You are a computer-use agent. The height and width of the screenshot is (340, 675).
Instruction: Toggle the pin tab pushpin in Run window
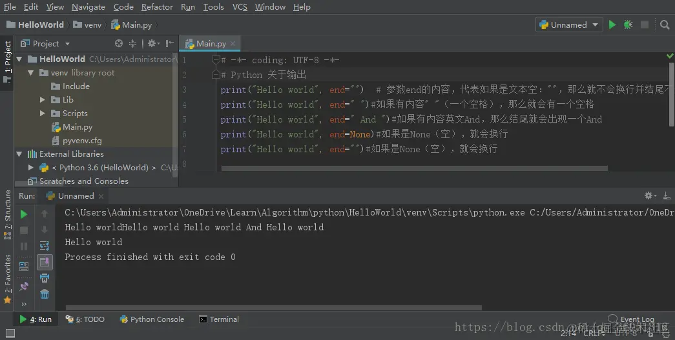24,286
